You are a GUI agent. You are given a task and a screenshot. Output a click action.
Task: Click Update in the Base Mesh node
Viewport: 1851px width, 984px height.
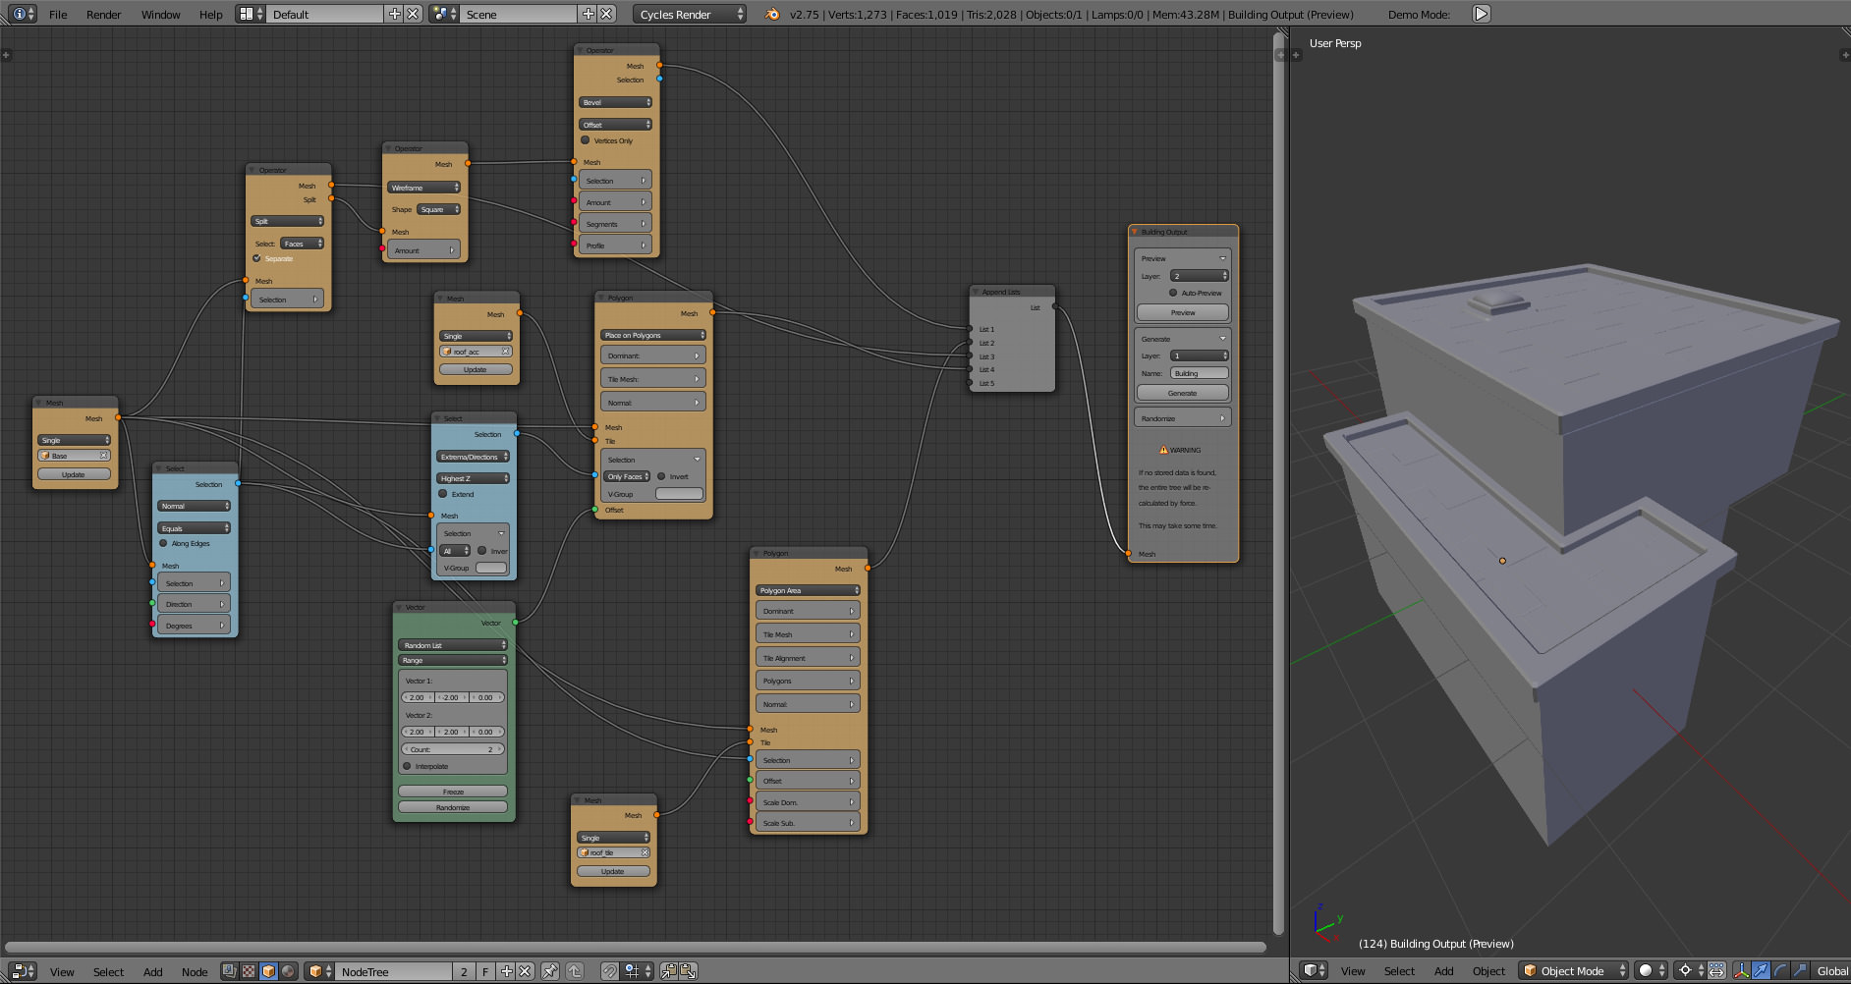[74, 474]
